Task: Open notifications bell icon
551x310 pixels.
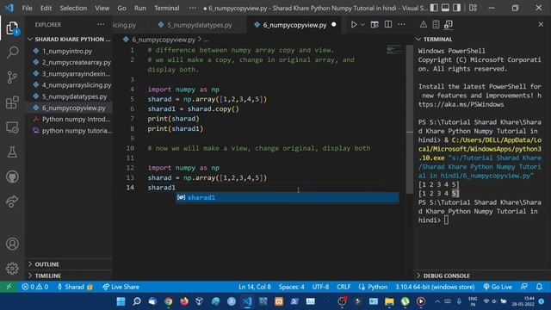Action: (539, 287)
